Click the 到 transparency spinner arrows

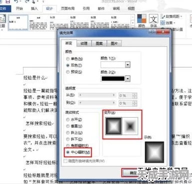(x=134, y=103)
